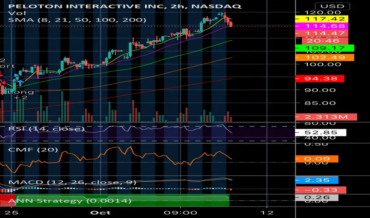Image resolution: width=370 pixels, height=218 pixels.
Task: Select the 120.00 price scale label
Action: 323,13
